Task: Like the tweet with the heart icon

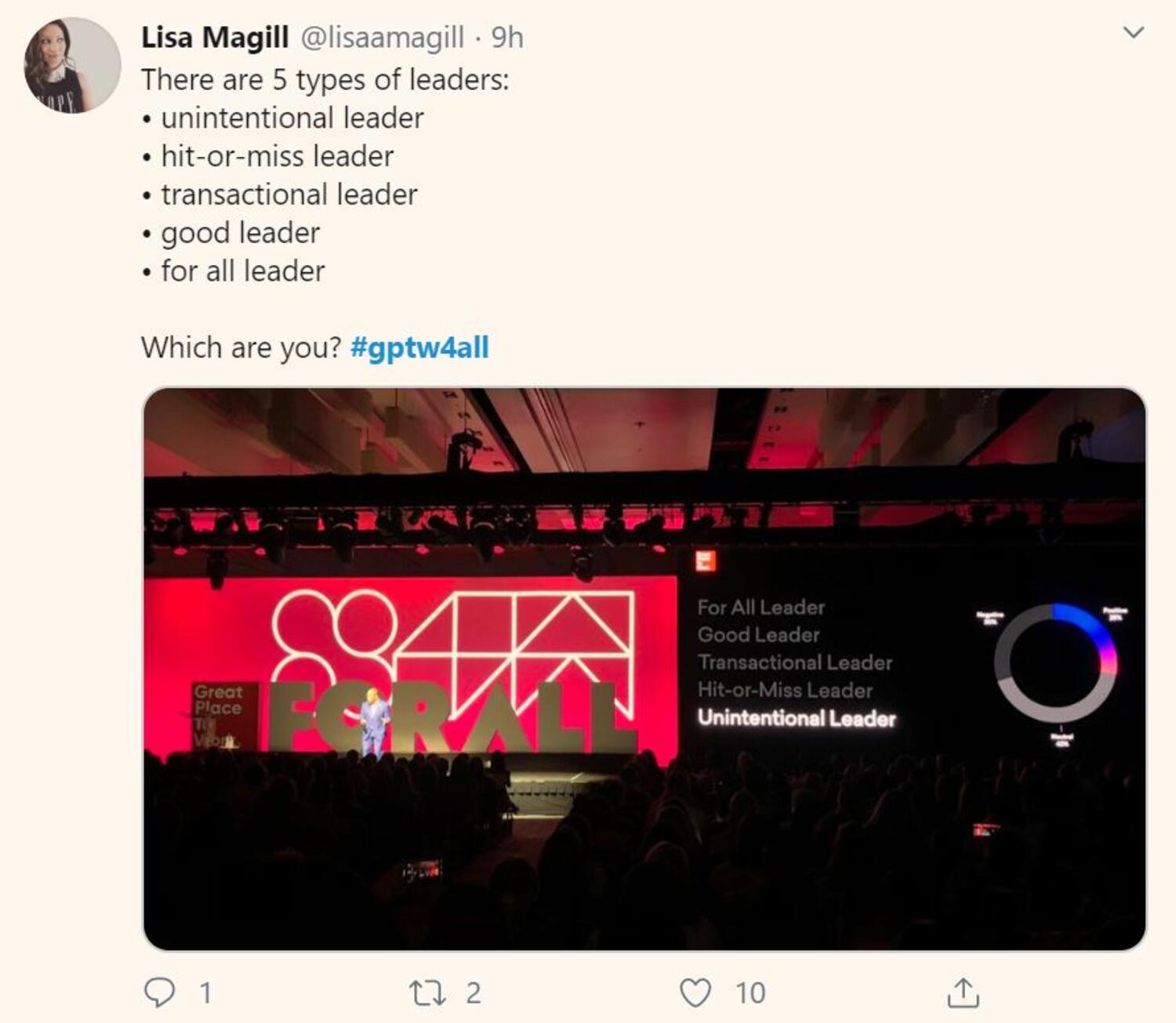Action: click(x=695, y=992)
